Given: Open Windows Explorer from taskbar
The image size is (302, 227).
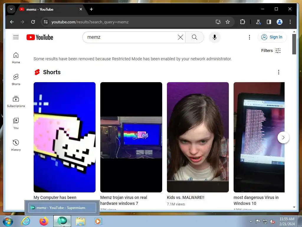Looking at the screenshot, I should [81, 221].
